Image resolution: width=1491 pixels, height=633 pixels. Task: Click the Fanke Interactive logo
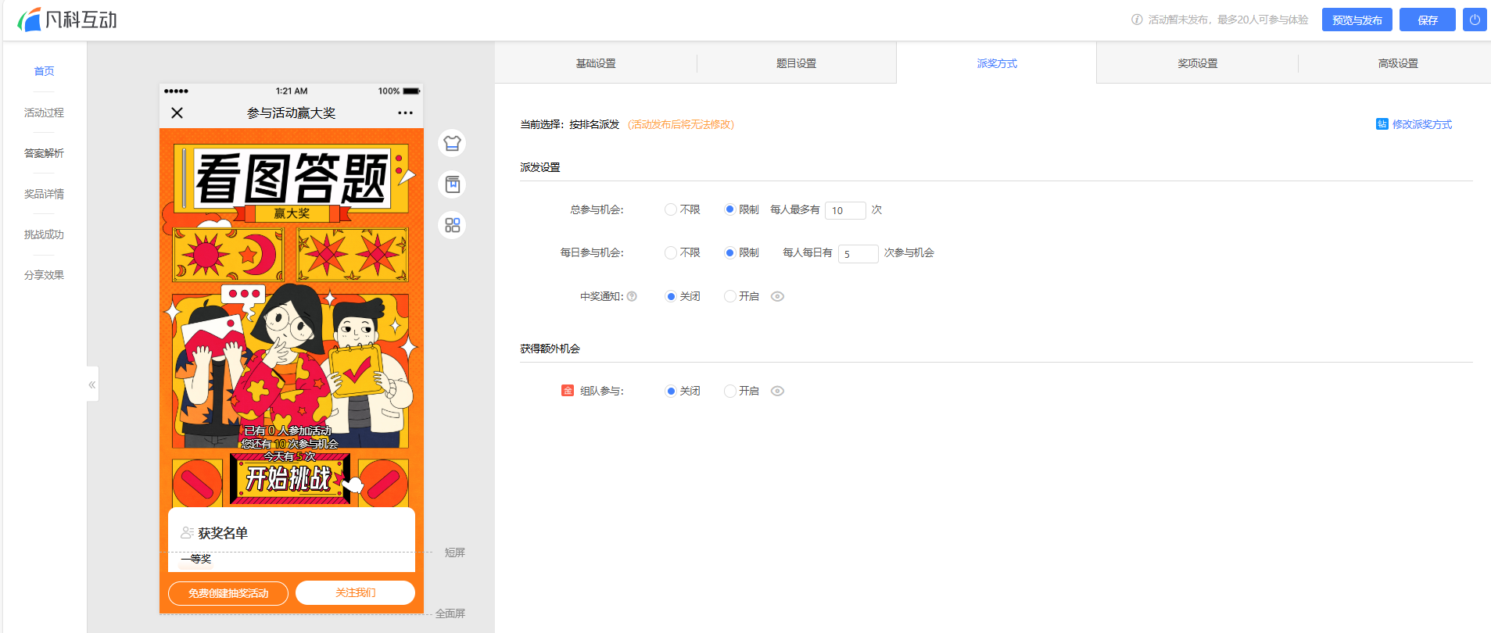(67, 20)
